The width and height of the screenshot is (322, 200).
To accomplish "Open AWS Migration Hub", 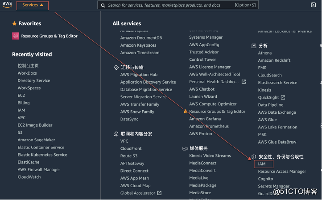I will coord(139,75).
